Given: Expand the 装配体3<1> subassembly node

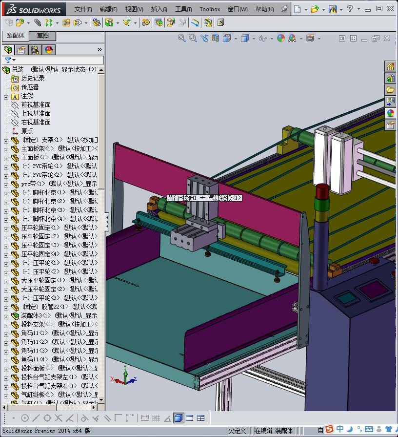Looking at the screenshot, I should coord(6,317).
